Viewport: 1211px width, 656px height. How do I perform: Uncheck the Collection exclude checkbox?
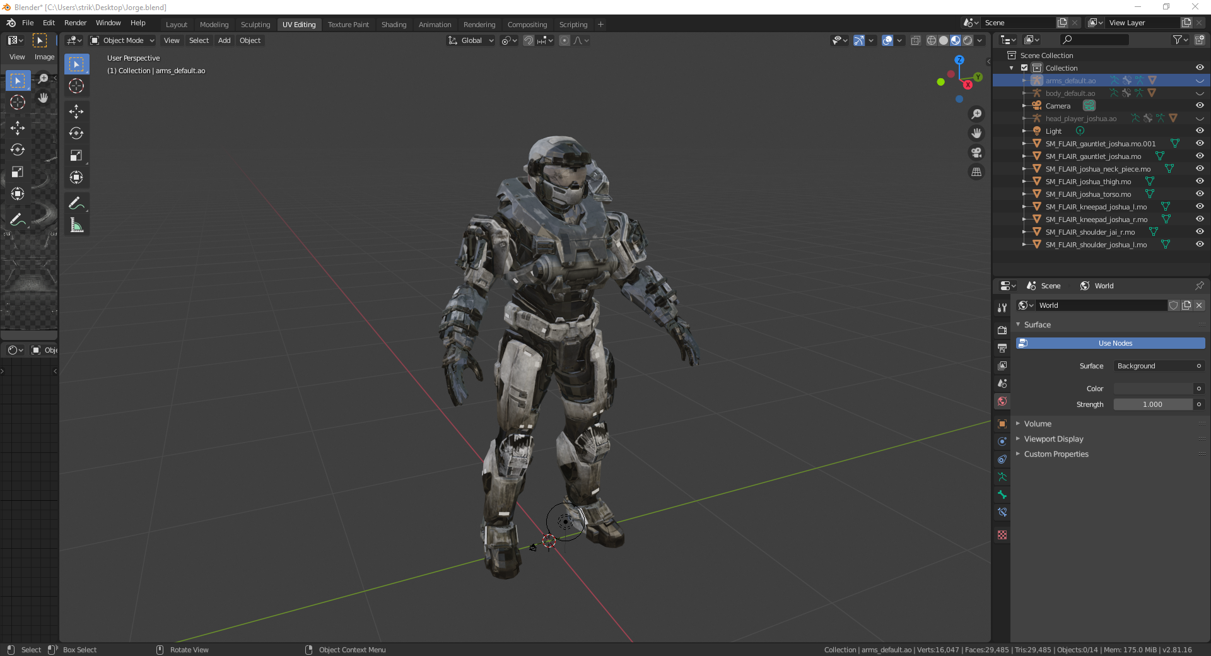[x=1024, y=68]
